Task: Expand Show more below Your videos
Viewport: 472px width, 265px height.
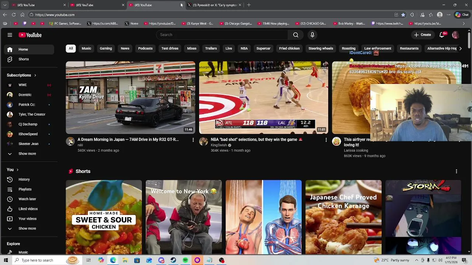Action: (x=29, y=229)
